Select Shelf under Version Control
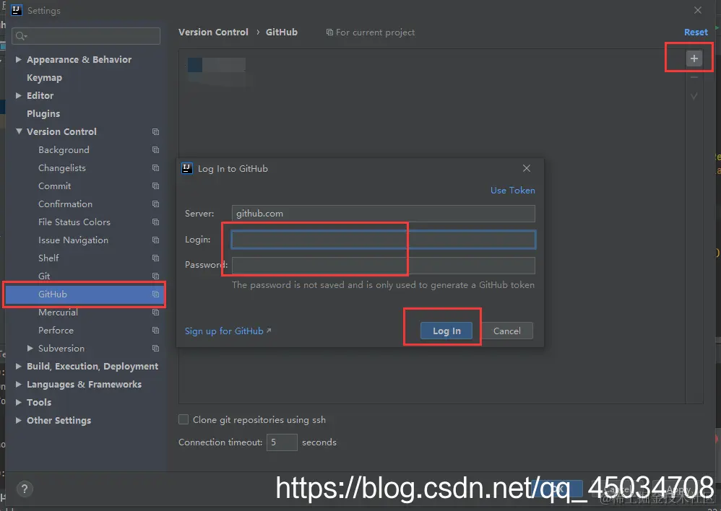 pyautogui.click(x=48, y=258)
